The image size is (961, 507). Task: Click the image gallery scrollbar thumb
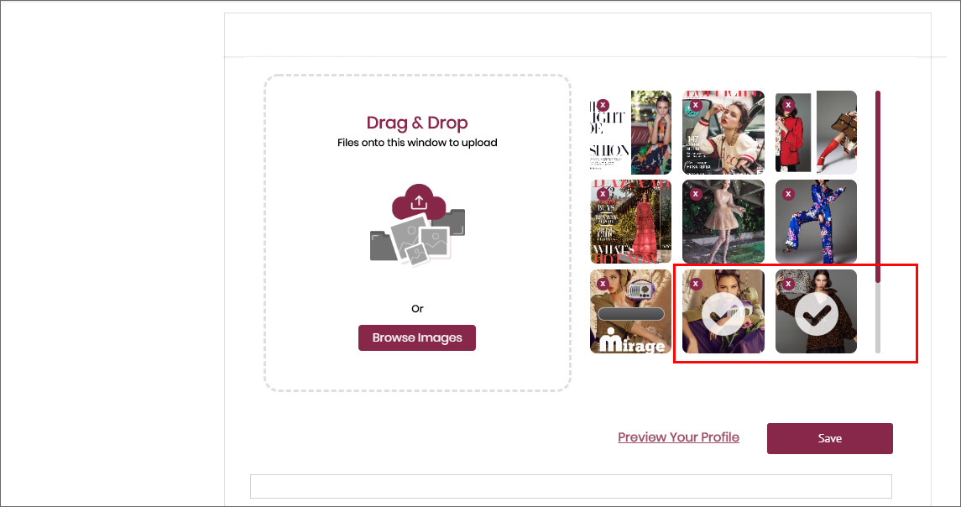click(878, 186)
